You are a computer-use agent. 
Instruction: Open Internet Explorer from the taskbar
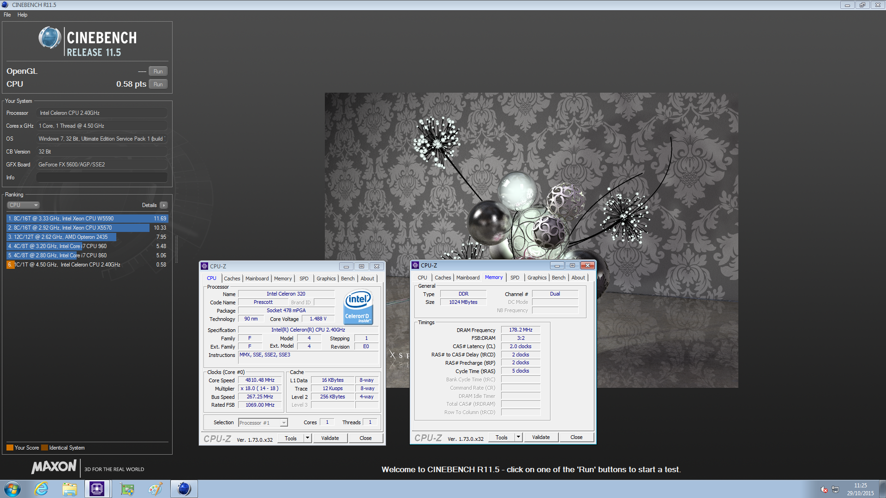[42, 489]
